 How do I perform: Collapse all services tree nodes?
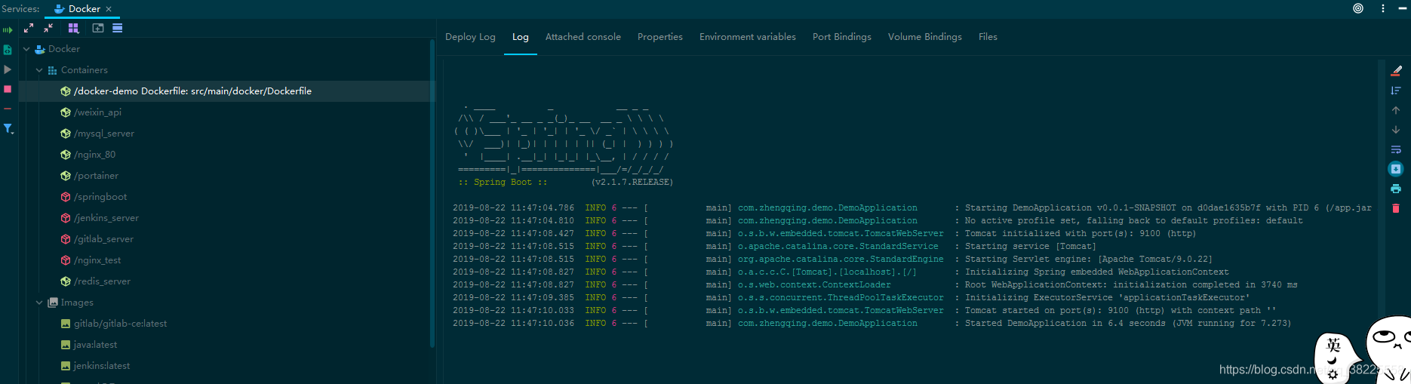tap(48, 28)
